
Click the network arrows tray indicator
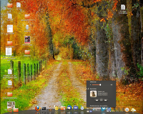tap(96, 110)
